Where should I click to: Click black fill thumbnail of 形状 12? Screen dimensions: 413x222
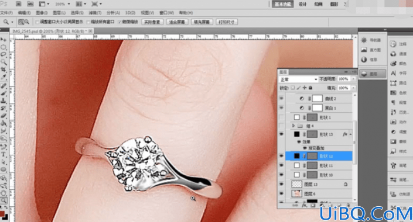[x=297, y=156]
